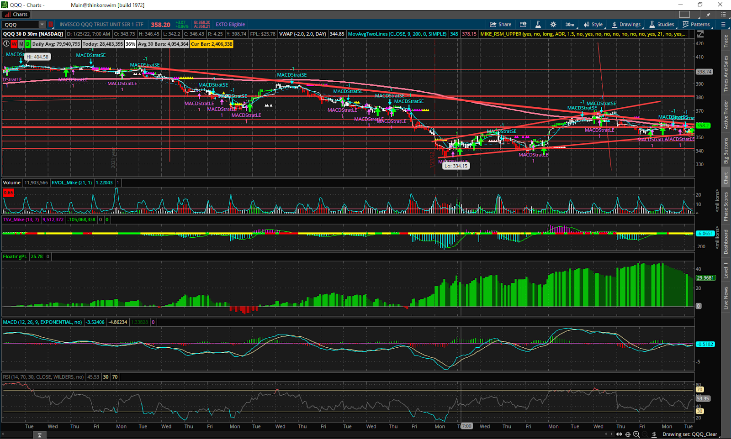Select the flask quick-study icon in the toolbar

coord(538,24)
